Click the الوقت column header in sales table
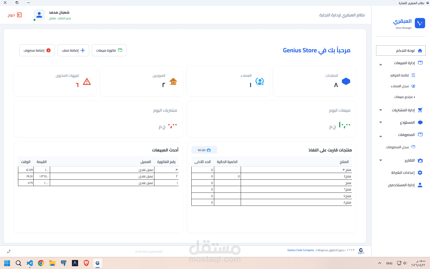This screenshot has width=430, height=269. 26,162
